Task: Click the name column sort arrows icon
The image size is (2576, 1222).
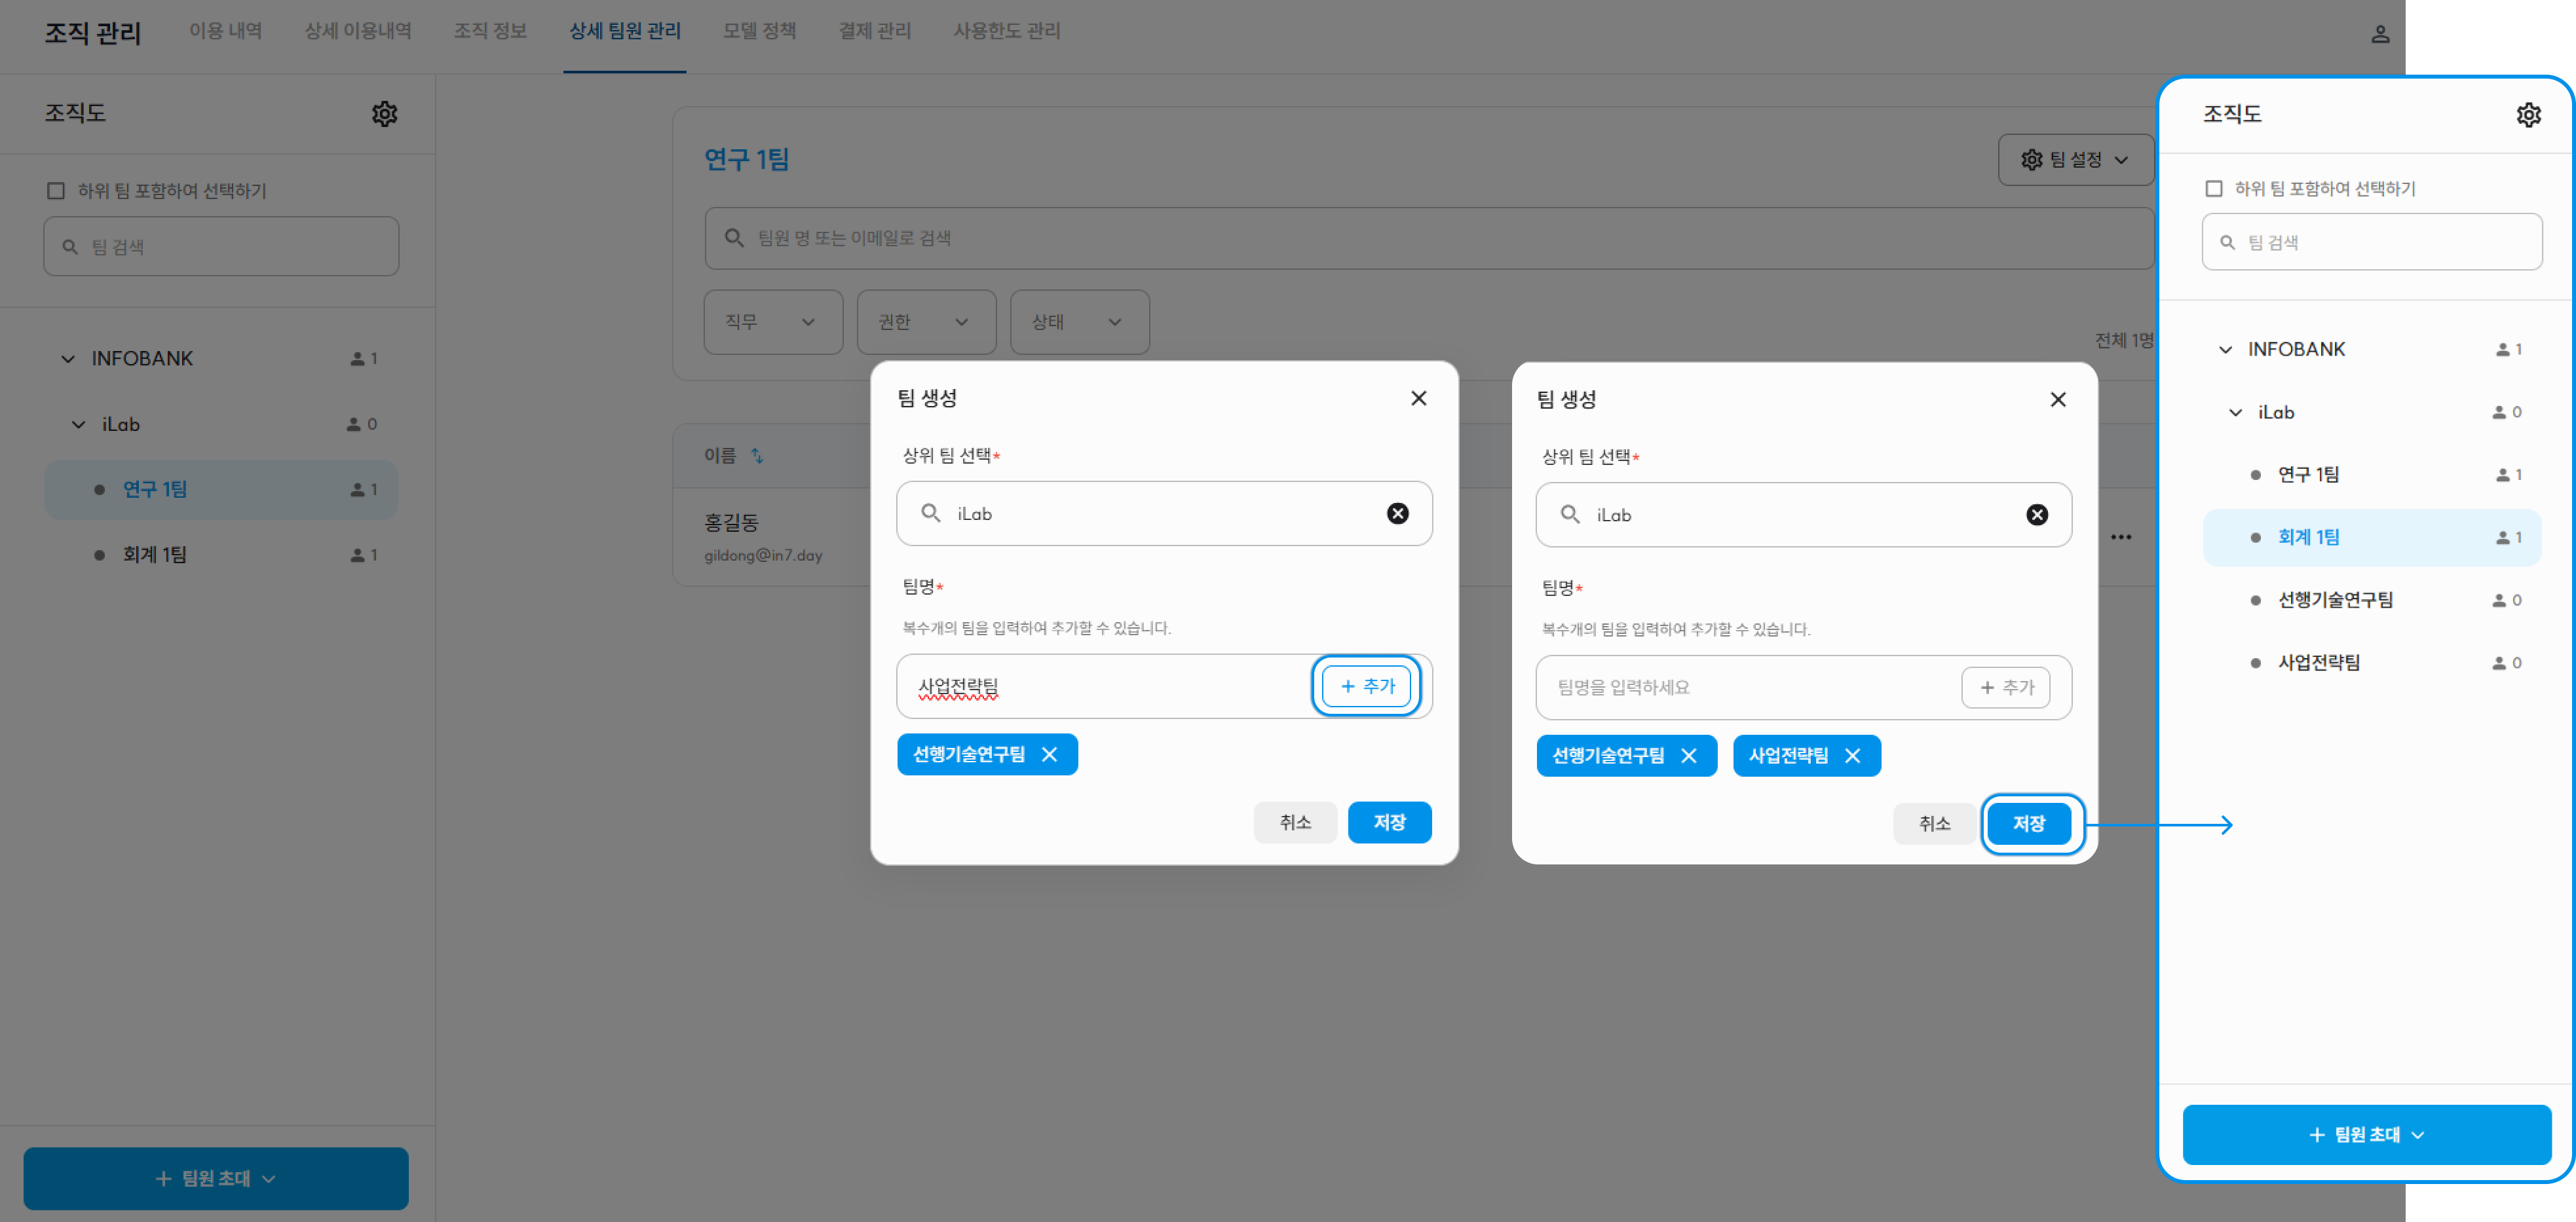Action: (757, 456)
